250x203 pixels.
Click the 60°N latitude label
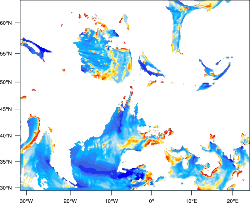6,23
